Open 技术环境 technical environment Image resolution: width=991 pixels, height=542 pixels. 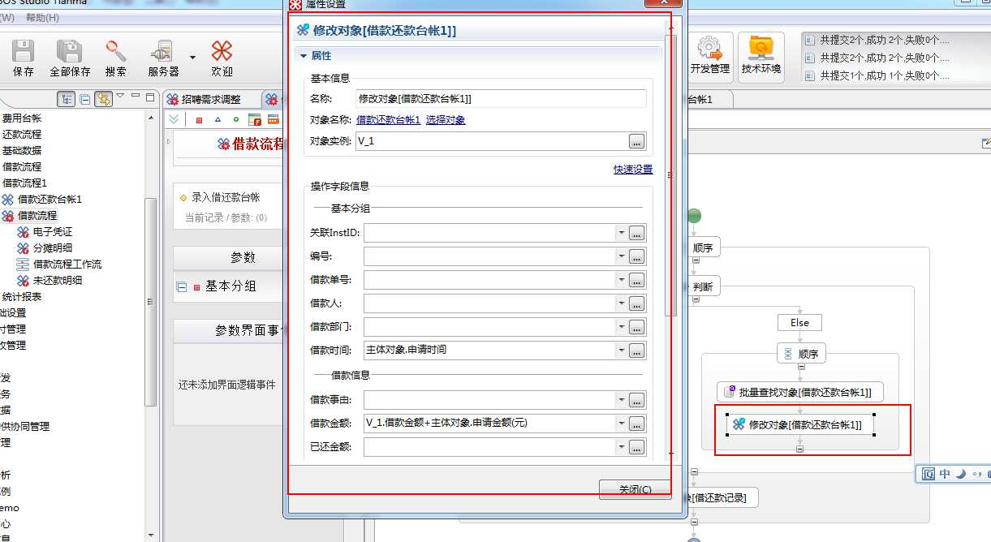click(x=761, y=57)
